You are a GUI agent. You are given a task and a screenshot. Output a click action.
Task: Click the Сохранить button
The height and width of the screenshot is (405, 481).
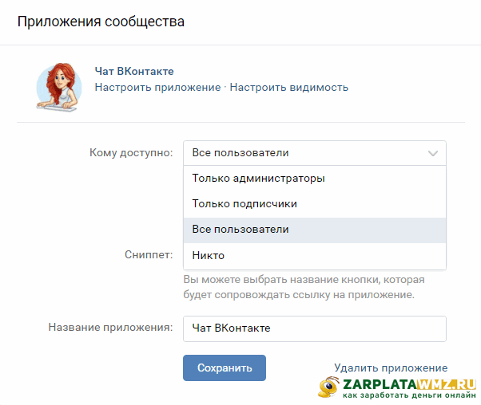tap(225, 368)
